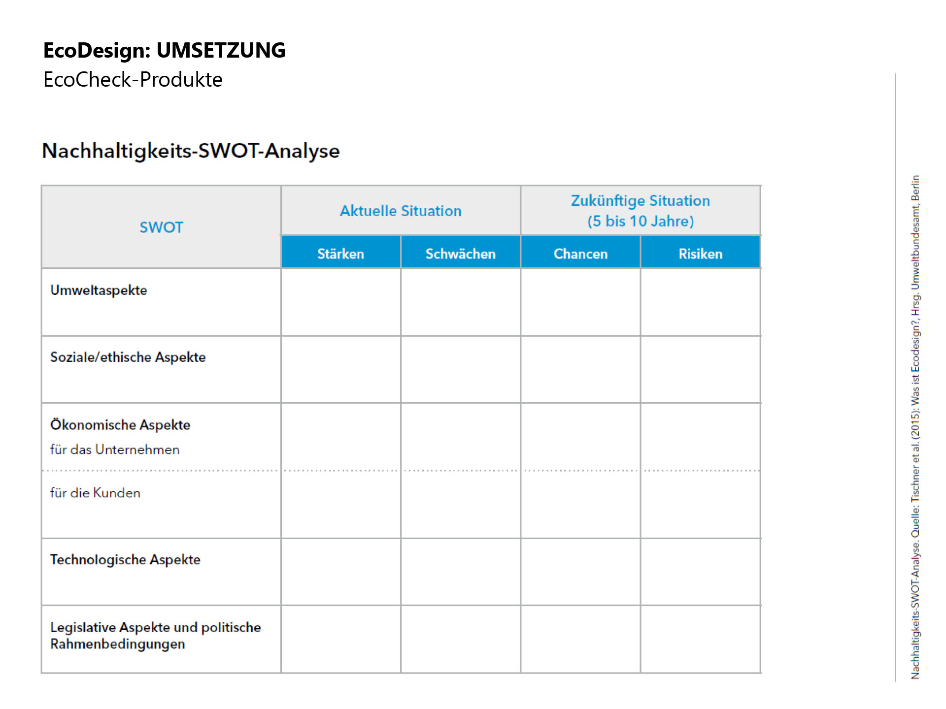Image resolution: width=946 pixels, height=709 pixels.
Task: Click the vertical source citation text
Action: 915,427
